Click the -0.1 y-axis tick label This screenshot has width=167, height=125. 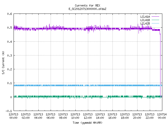[9, 111]
